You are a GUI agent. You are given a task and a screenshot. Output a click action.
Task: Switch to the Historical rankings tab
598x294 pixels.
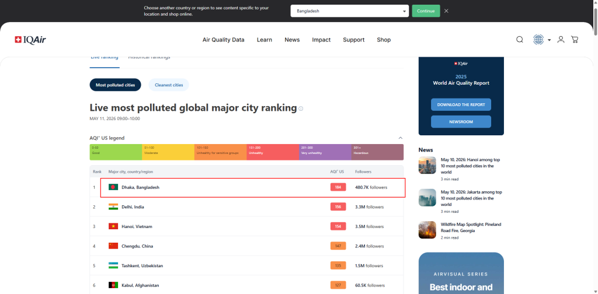(x=149, y=58)
